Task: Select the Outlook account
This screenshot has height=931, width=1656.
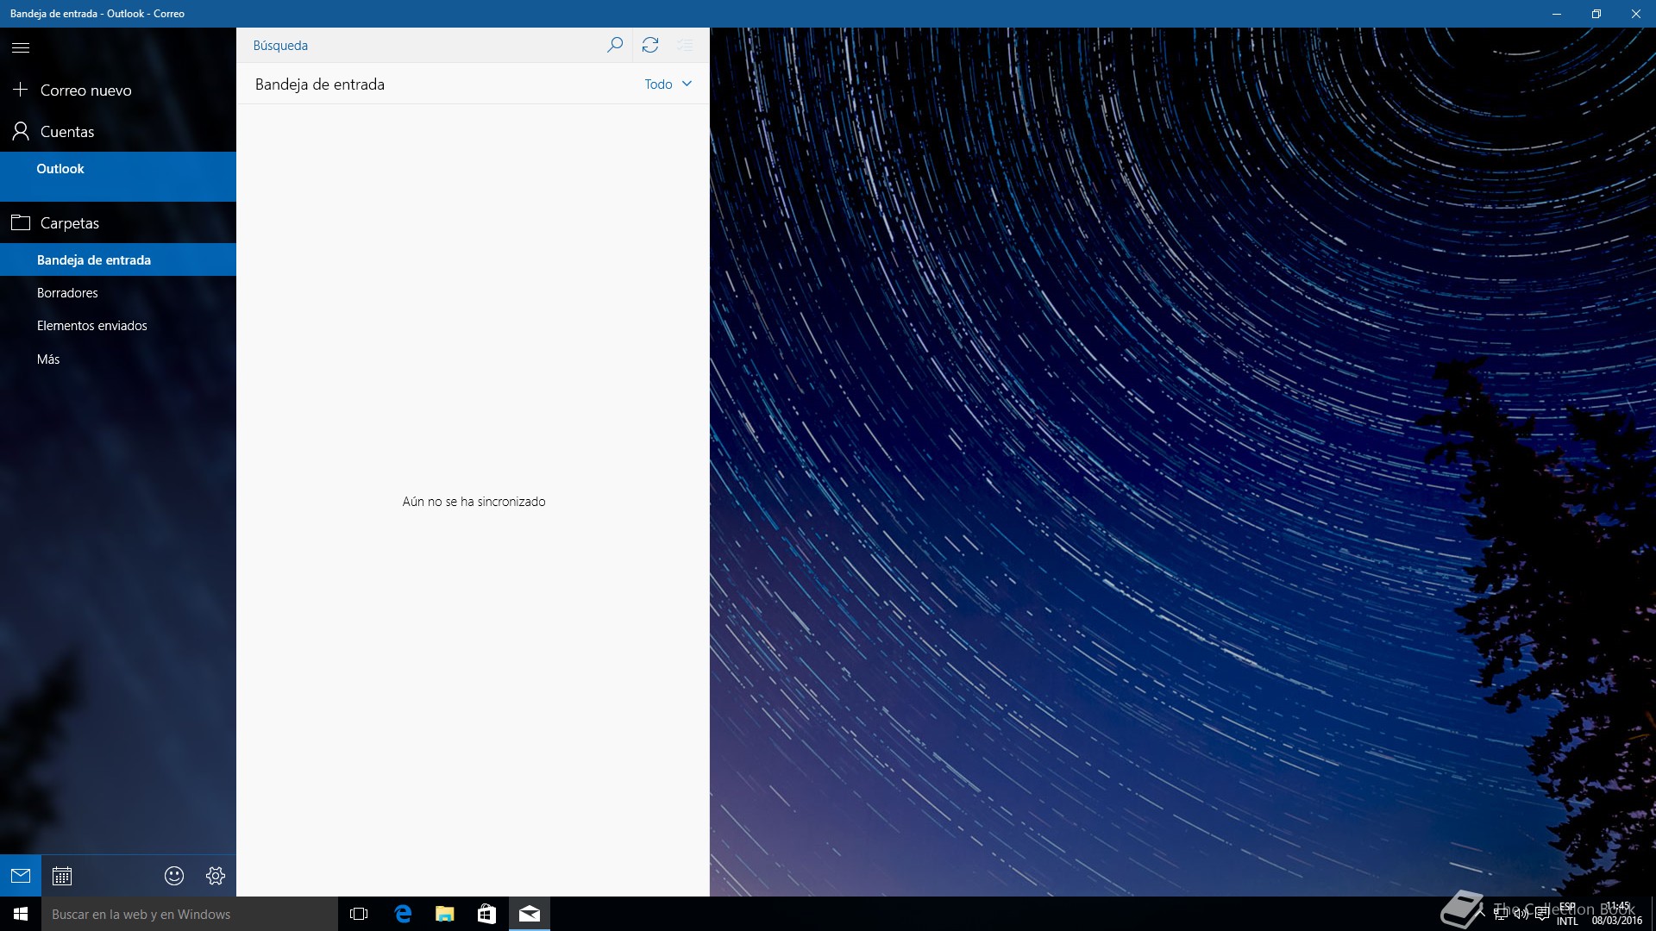Action: coord(118,177)
